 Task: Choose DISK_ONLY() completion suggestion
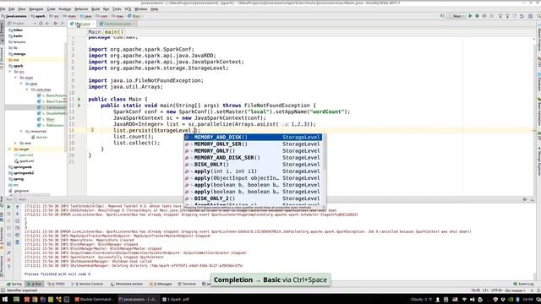pos(254,165)
